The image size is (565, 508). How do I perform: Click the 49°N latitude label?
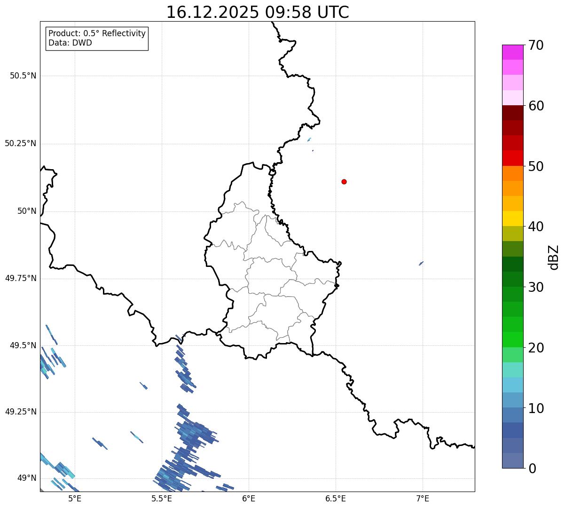tap(27, 478)
